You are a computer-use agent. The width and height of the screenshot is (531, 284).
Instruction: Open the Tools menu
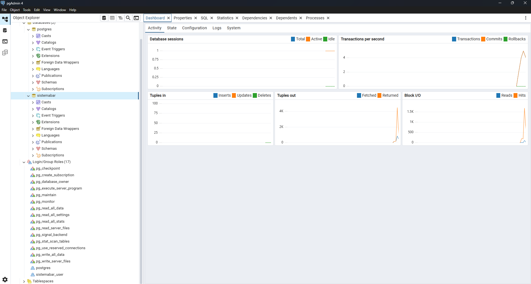click(27, 10)
